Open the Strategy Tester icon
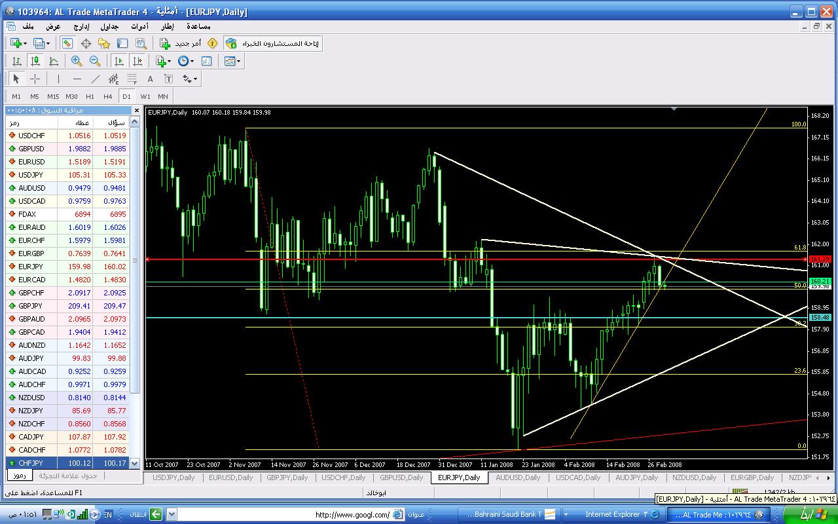This screenshot has width=838, height=524. coord(141,43)
